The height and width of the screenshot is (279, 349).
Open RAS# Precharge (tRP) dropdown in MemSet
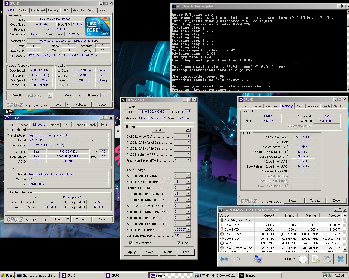[x=188, y=154]
